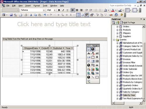Click the Print toolbar icon

click(x=20, y=15)
